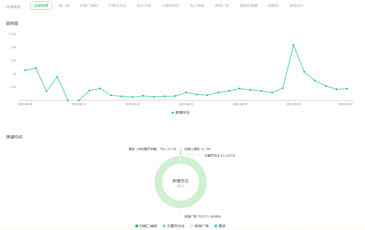Viewport: 365px width, 230px height.
Task: Click the 10k y-axis label
Action: [x=13, y=47]
